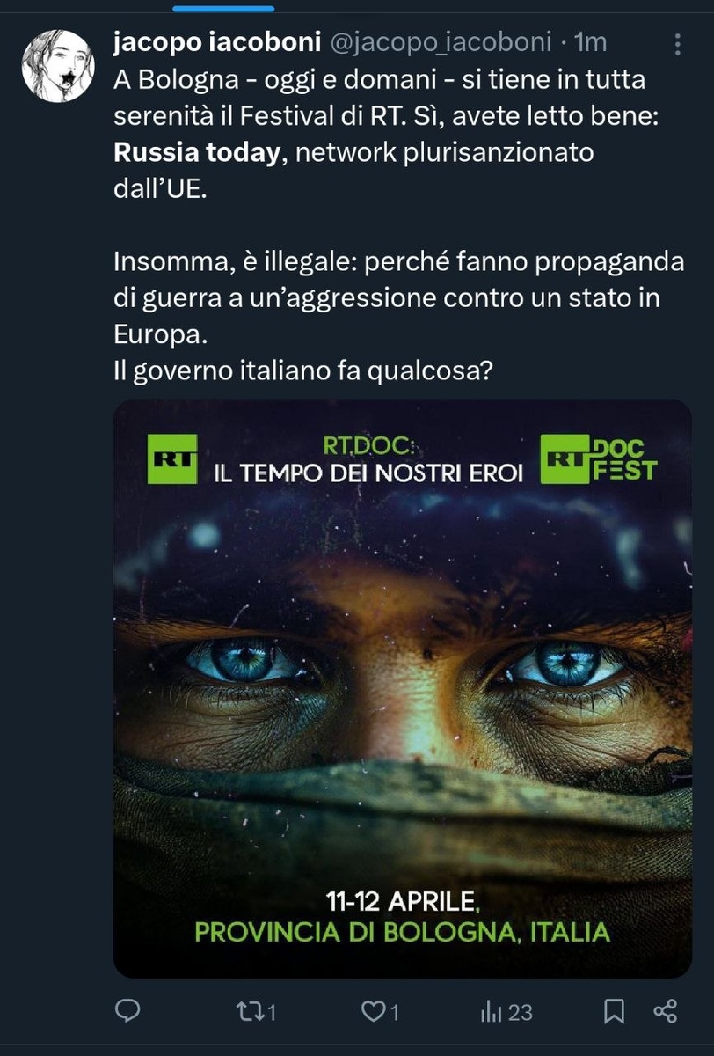
Task: Open jacopo iacoboni's profile avatar
Action: click(x=58, y=66)
